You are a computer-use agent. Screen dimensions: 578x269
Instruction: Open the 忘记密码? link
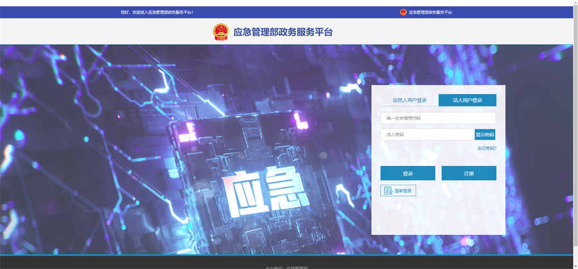tap(486, 149)
